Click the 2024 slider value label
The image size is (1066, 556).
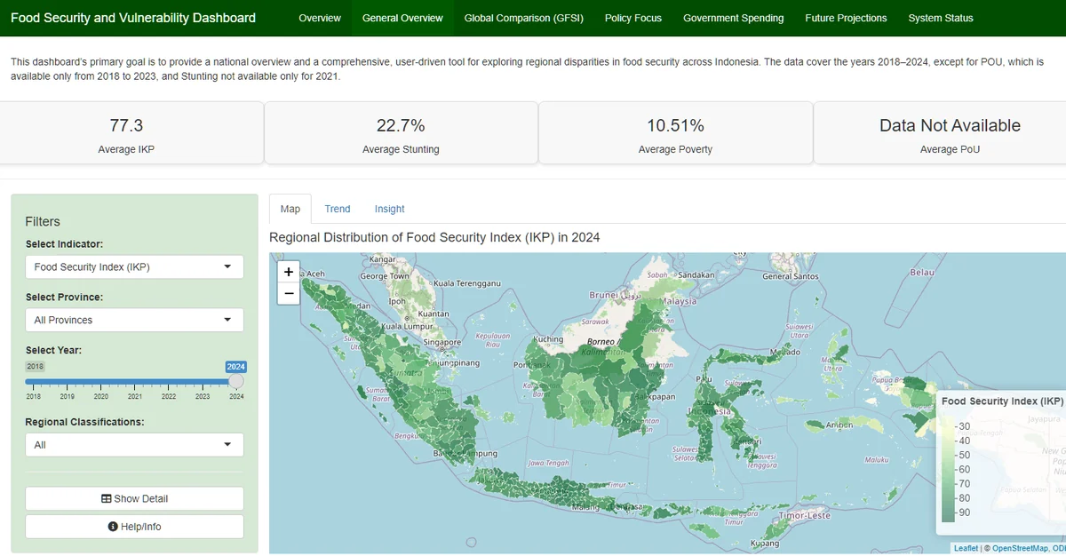(235, 367)
